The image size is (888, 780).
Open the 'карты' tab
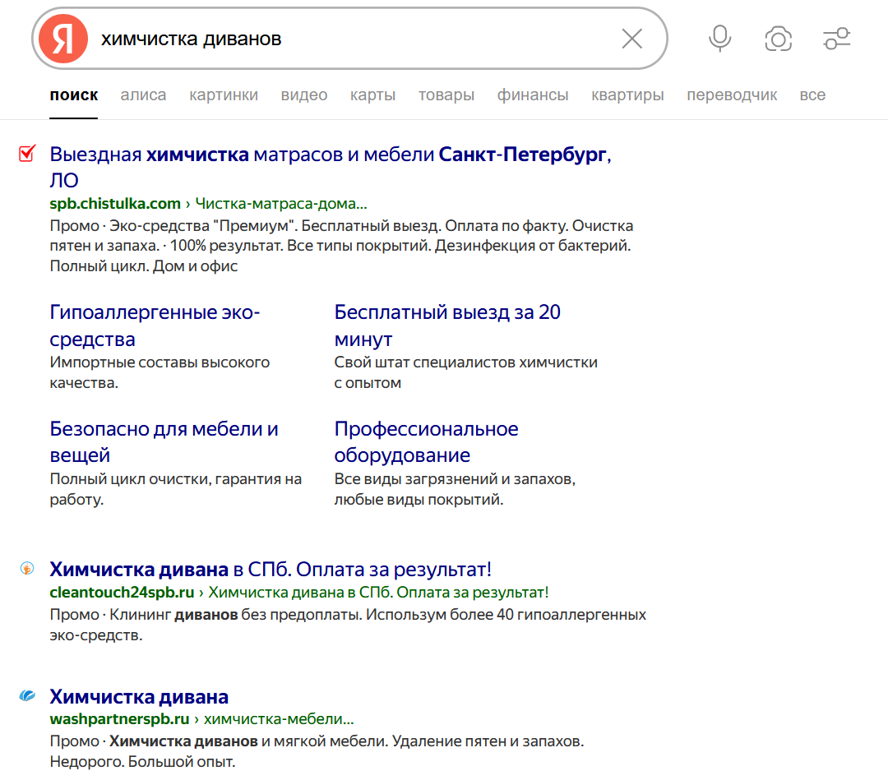372,95
